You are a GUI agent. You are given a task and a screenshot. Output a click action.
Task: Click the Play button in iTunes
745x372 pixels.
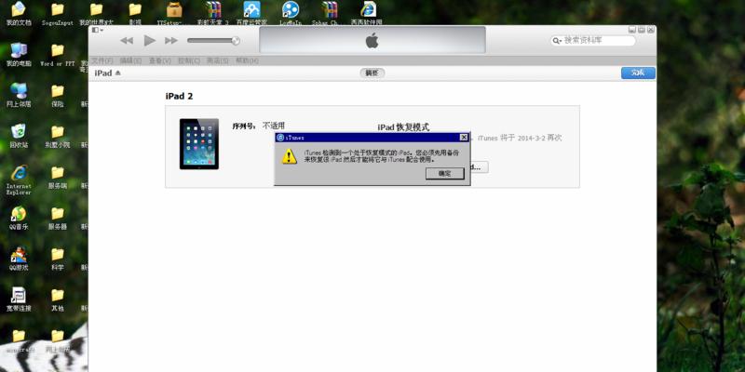tap(150, 40)
